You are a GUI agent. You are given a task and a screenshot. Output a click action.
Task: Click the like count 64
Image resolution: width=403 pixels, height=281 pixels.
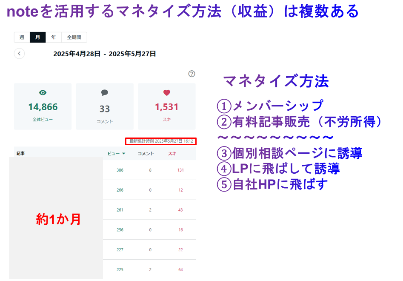click(x=181, y=270)
